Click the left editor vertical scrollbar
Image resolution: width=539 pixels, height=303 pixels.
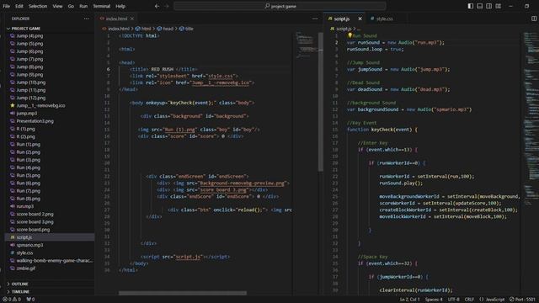pyautogui.click(x=321, y=102)
